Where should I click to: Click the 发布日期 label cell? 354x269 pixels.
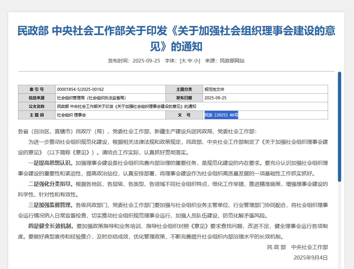[184, 98]
